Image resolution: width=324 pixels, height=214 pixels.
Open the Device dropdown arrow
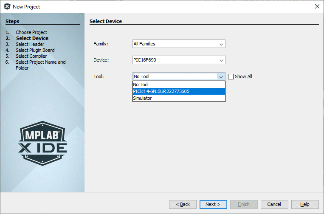point(221,60)
